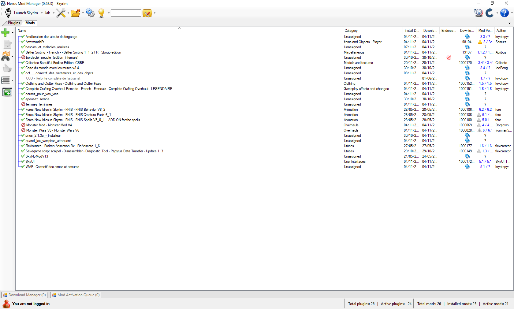
Task: Toggle the disabled marker on femmes_feminines mod
Action: pyautogui.click(x=23, y=104)
